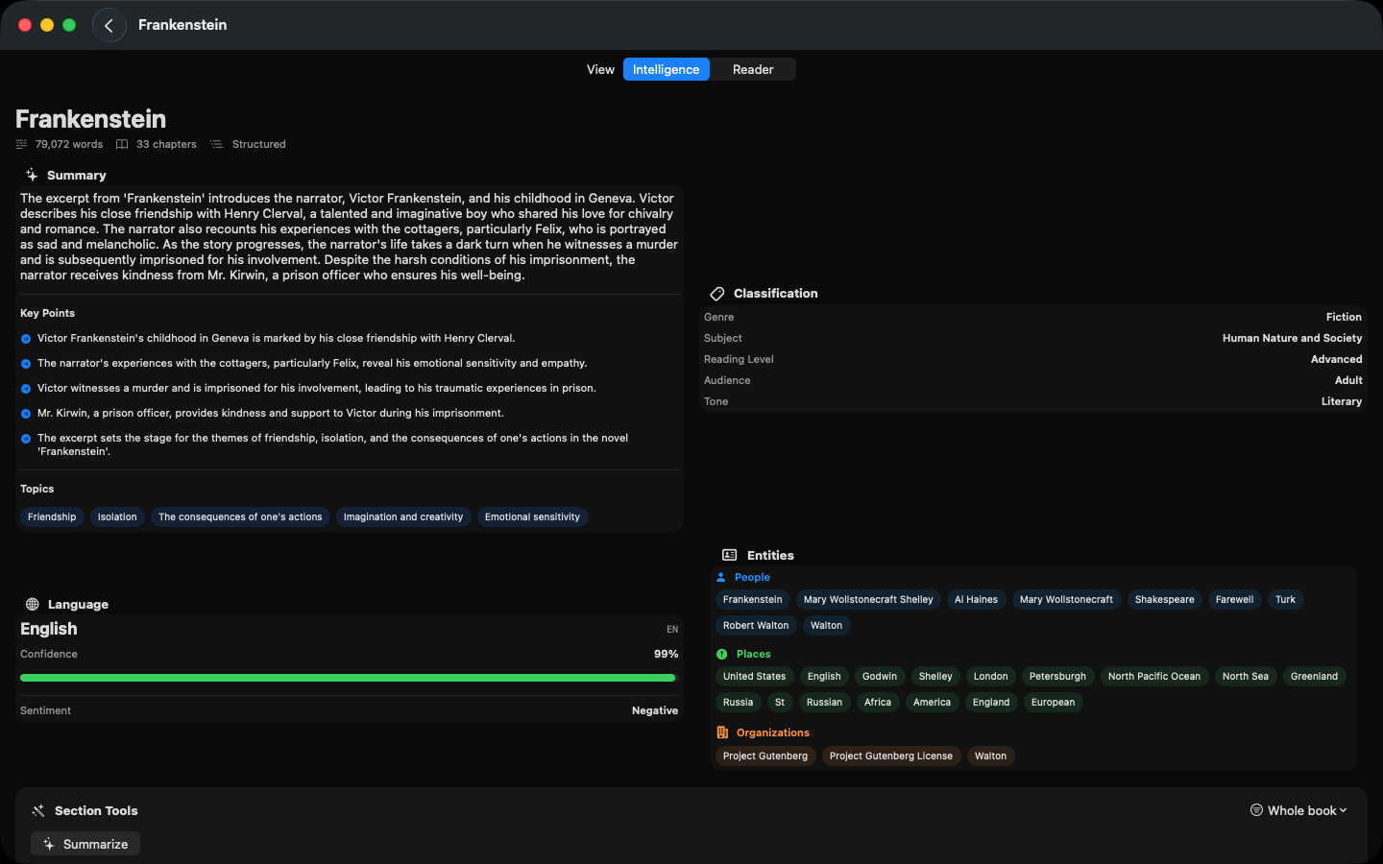
Task: Click the Frankenstein person entity tag
Action: (x=753, y=599)
